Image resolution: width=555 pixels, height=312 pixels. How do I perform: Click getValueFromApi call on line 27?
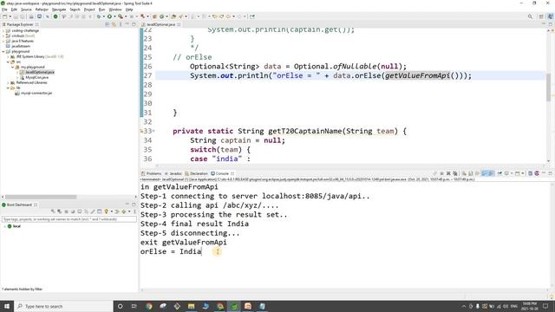click(x=417, y=75)
